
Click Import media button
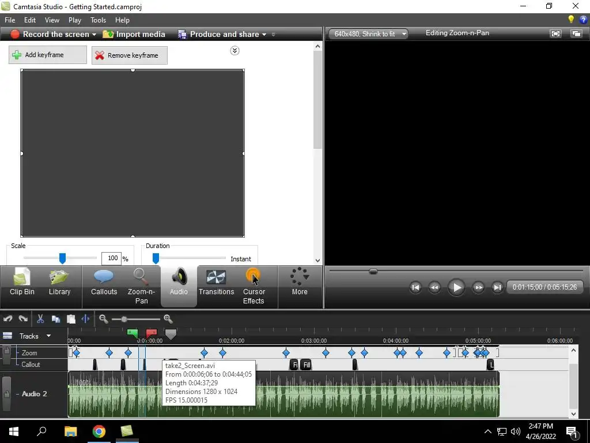(x=134, y=34)
